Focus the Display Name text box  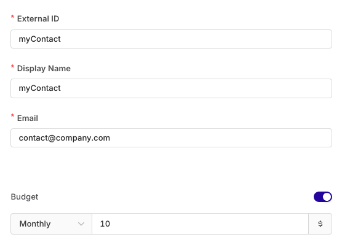tap(171, 88)
